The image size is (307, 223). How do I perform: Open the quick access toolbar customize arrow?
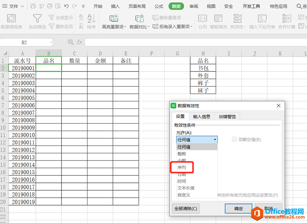[x=83, y=6]
